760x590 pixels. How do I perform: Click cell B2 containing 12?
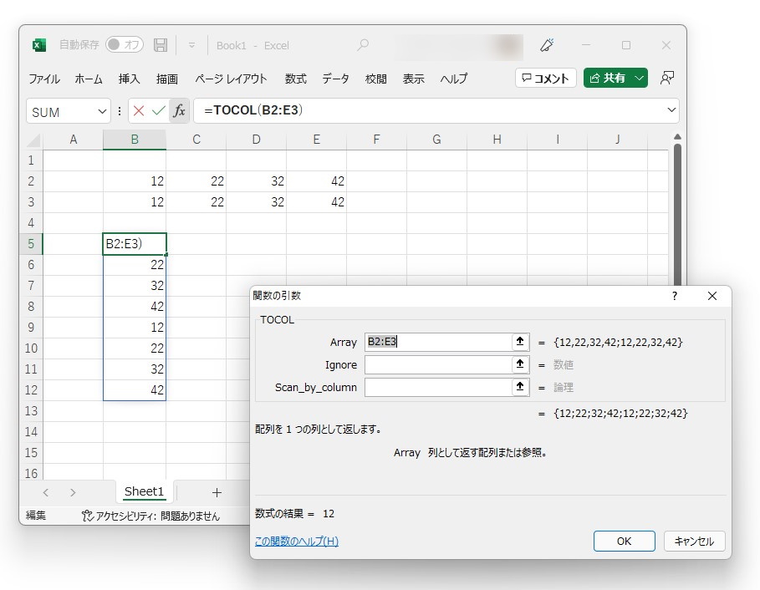click(x=135, y=181)
